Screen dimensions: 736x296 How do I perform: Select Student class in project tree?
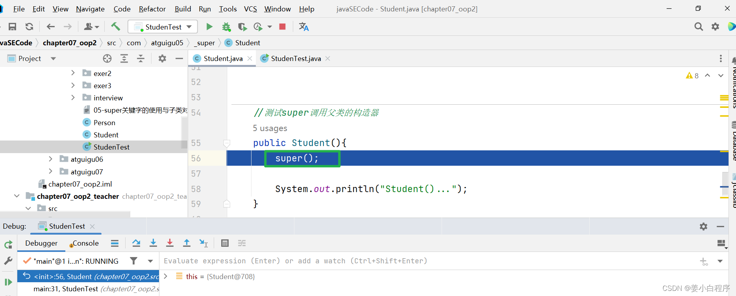(106, 135)
